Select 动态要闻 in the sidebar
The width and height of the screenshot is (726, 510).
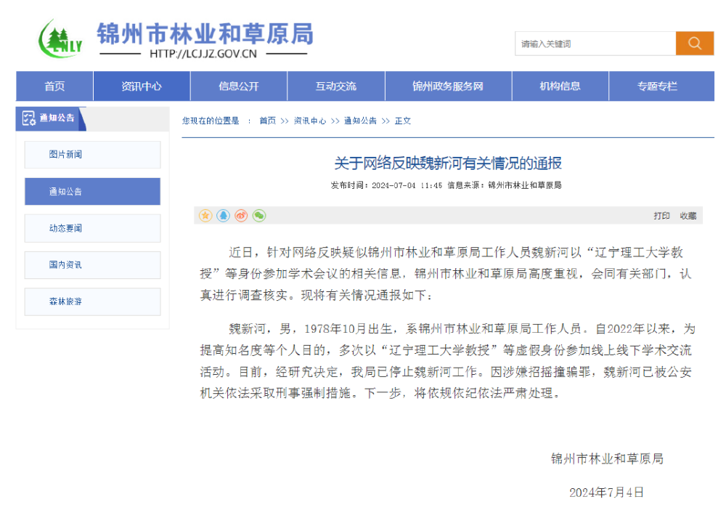(x=93, y=228)
